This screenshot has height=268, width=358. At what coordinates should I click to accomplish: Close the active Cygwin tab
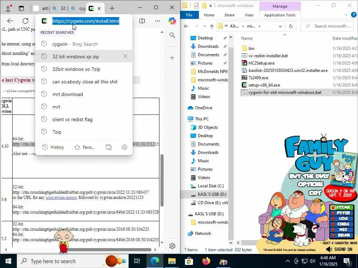99,8
